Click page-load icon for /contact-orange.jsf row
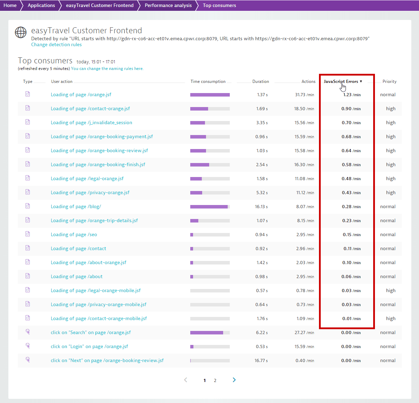 point(28,108)
